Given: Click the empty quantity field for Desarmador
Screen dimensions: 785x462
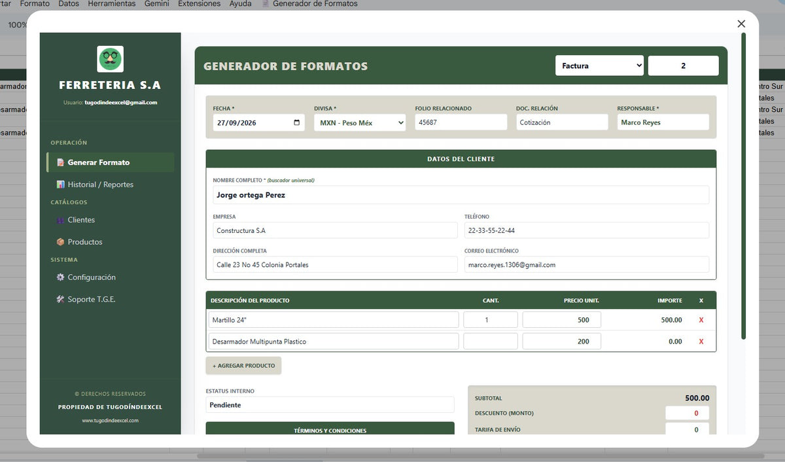Looking at the screenshot, I should click(x=491, y=342).
